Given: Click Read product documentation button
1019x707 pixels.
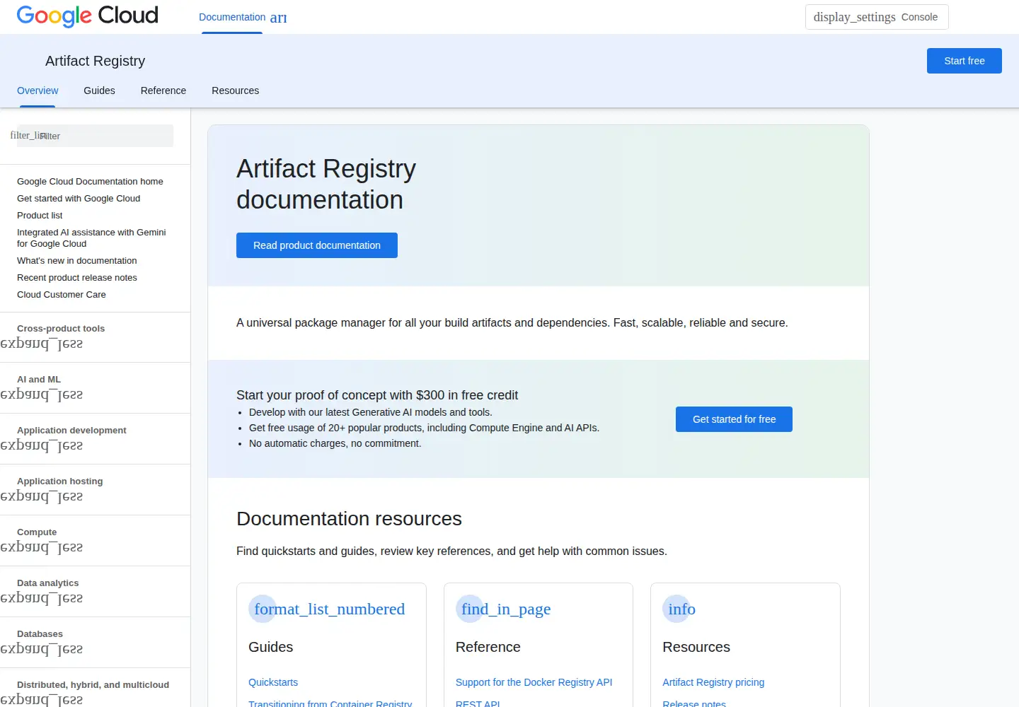Looking at the screenshot, I should 317,245.
